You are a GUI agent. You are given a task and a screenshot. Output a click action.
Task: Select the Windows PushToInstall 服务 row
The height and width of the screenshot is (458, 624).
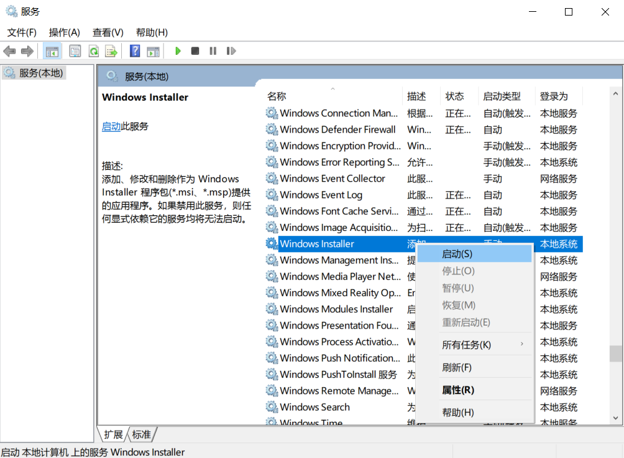[340, 375]
